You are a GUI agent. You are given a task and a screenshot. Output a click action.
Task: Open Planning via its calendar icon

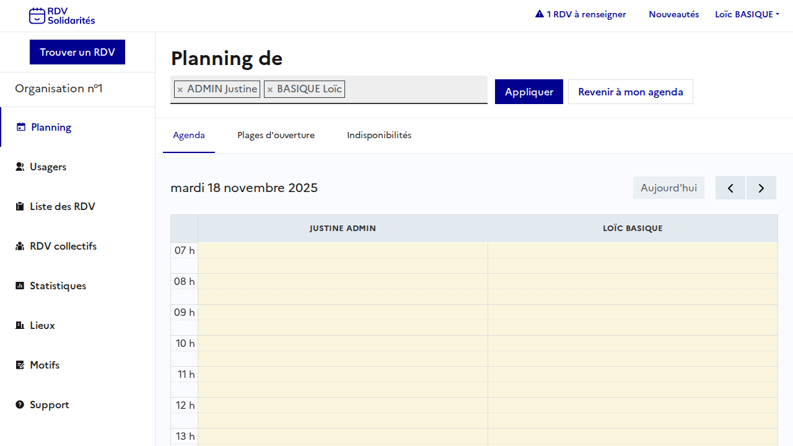21,127
